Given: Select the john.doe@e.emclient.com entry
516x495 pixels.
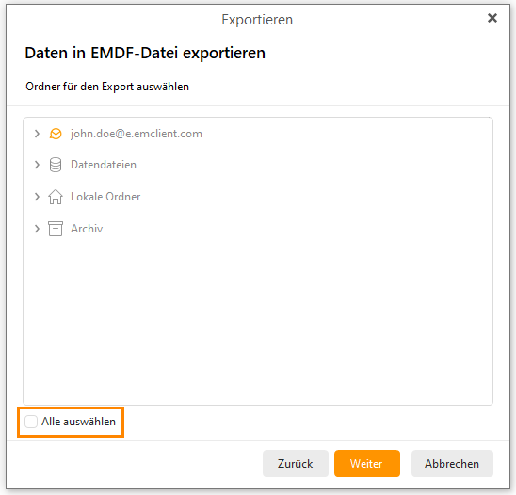Looking at the screenshot, I should pyautogui.click(x=137, y=134).
